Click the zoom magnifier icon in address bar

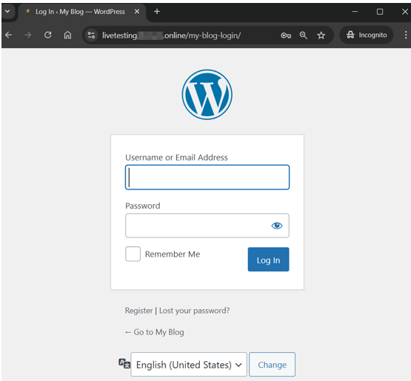click(x=304, y=36)
